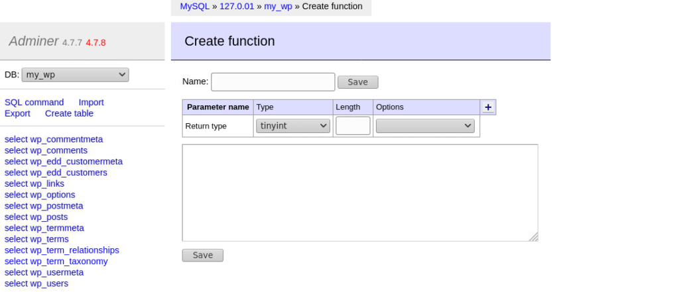Go to the Import page
The height and width of the screenshot is (292, 679).
92,102
